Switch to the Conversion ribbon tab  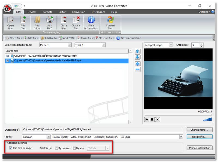tap(78, 12)
